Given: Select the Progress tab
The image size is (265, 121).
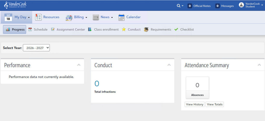Looking at the screenshot, I should [x=14, y=30].
